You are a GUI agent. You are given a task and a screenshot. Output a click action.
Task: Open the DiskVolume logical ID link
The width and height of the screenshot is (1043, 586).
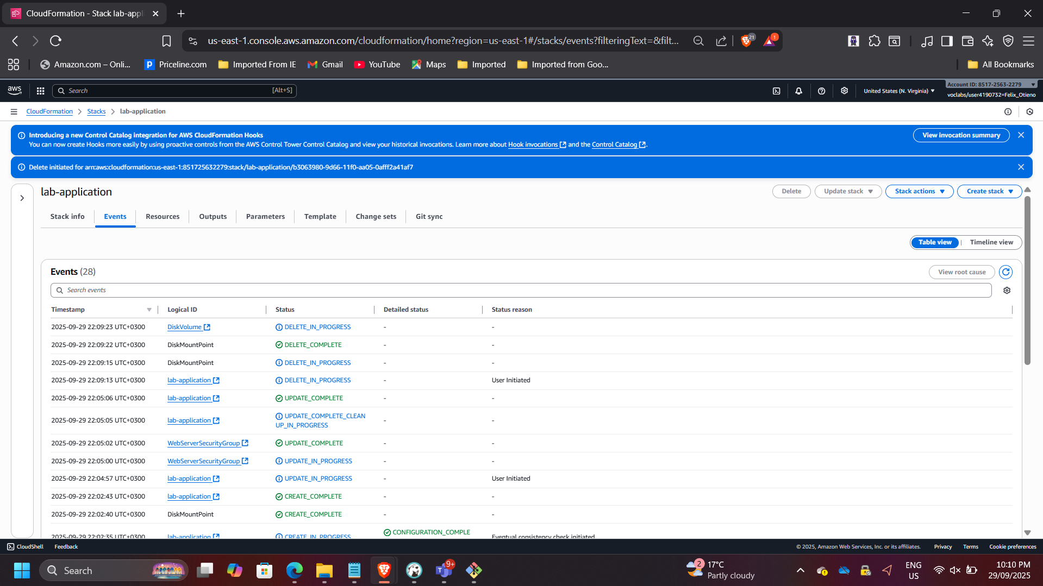[184, 327]
